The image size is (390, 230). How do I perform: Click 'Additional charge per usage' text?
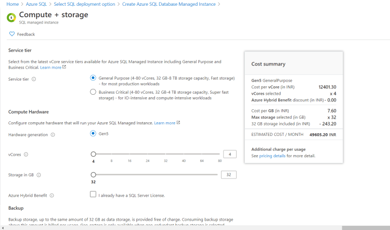click(x=278, y=149)
